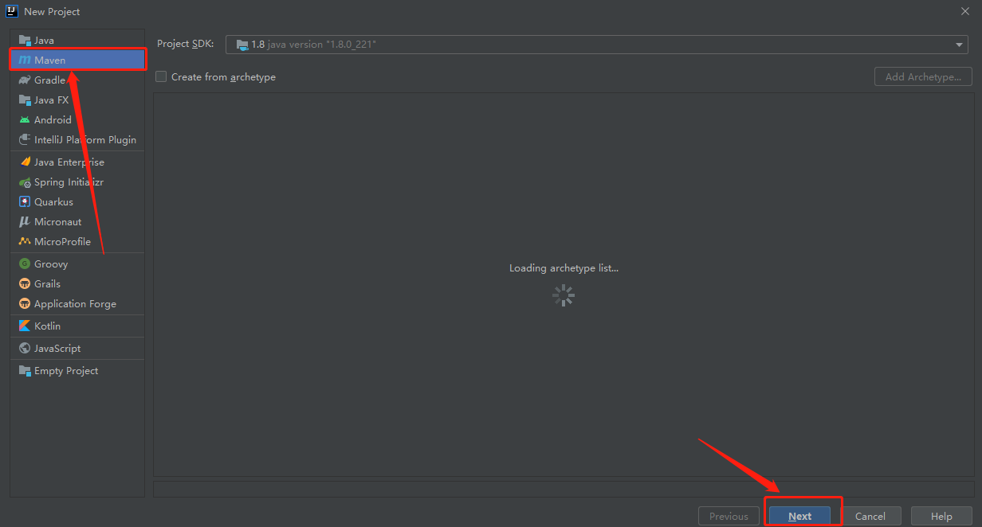The image size is (982, 527).
Task: Click the Maven 'm' icon
Action: click(25, 60)
